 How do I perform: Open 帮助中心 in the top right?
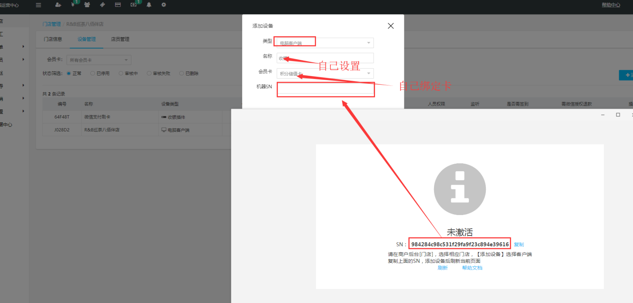(611, 5)
